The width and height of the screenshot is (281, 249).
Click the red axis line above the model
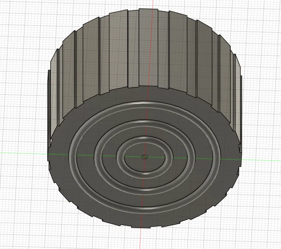coord(153,4)
